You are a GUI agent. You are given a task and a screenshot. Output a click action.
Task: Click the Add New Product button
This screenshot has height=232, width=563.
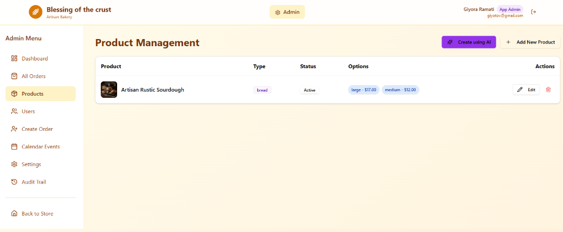coord(530,42)
